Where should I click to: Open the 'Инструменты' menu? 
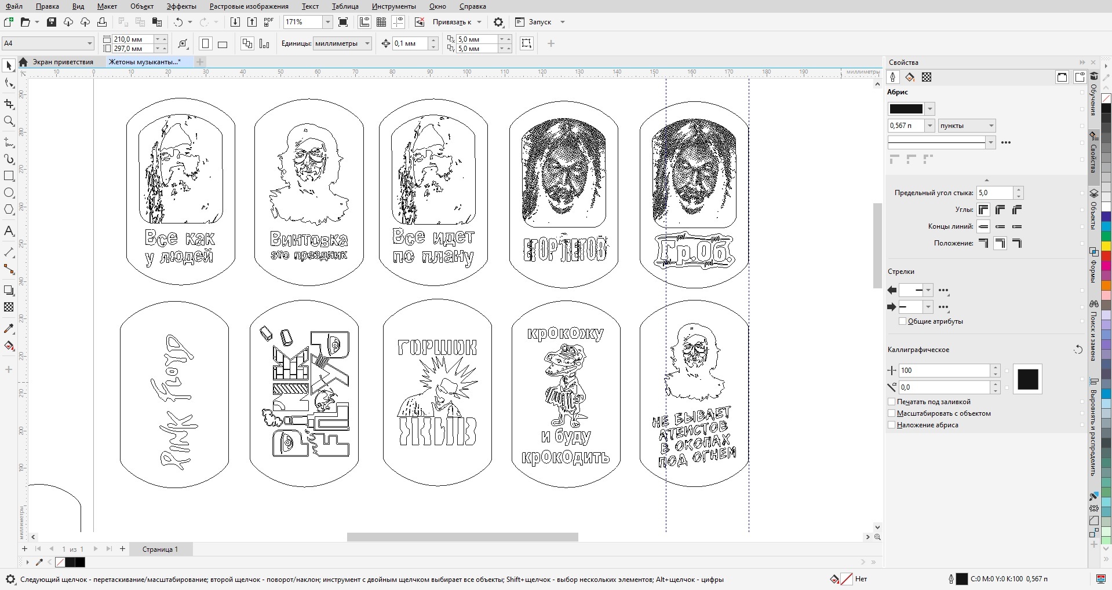click(x=393, y=6)
